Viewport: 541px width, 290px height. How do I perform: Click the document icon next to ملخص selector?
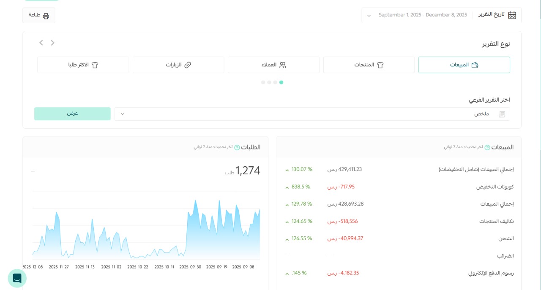coord(502,114)
